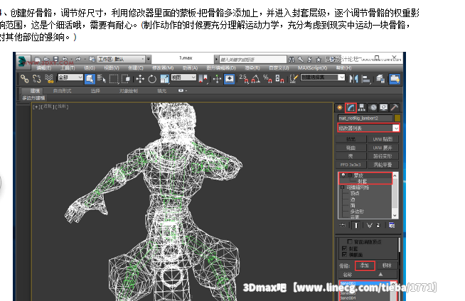This screenshot has height=301, width=465.
Task: Switch to the Modify panel icon
Action: point(351,108)
